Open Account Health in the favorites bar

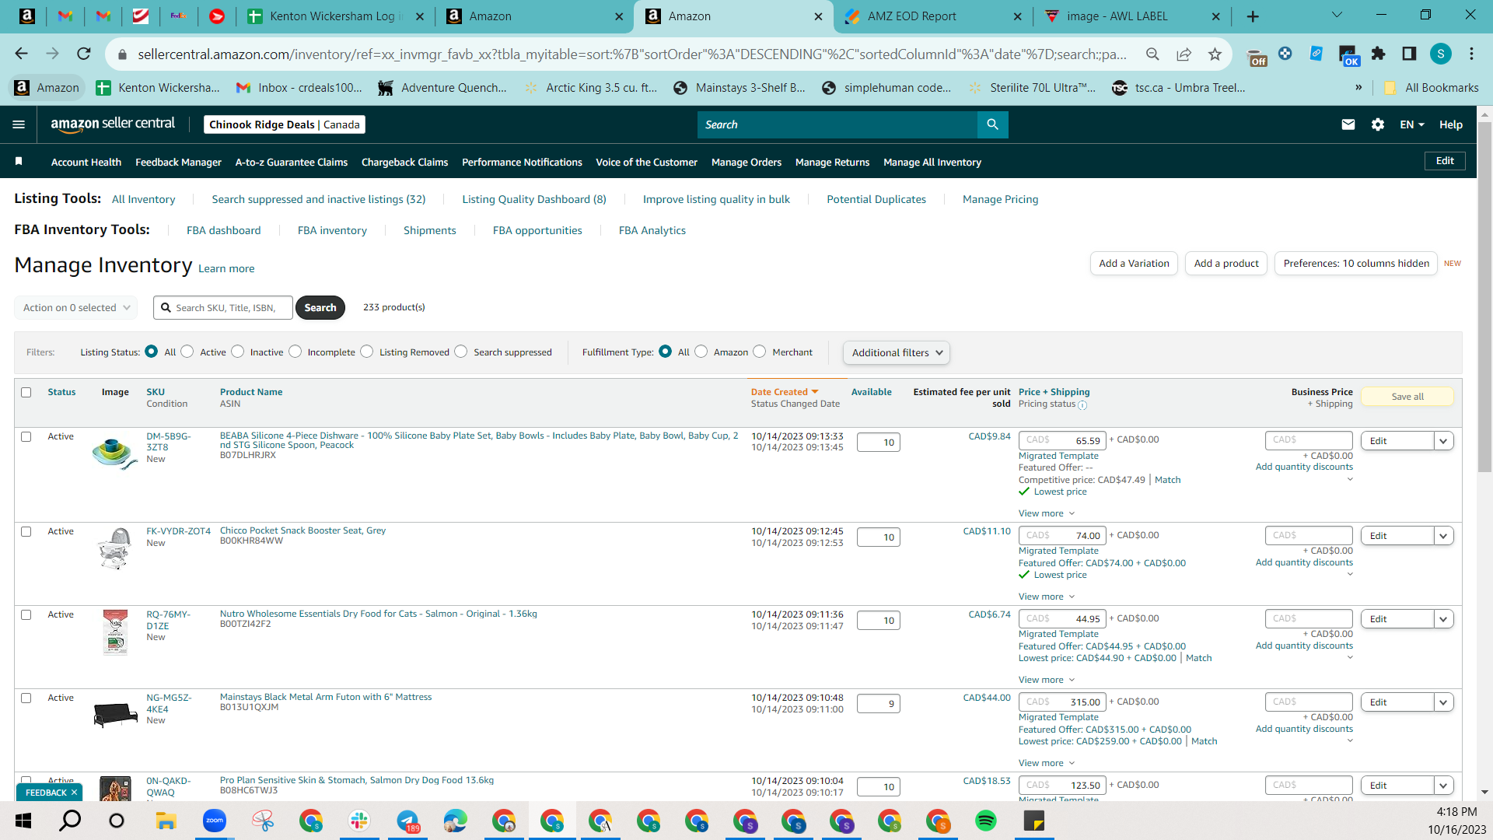click(x=86, y=162)
